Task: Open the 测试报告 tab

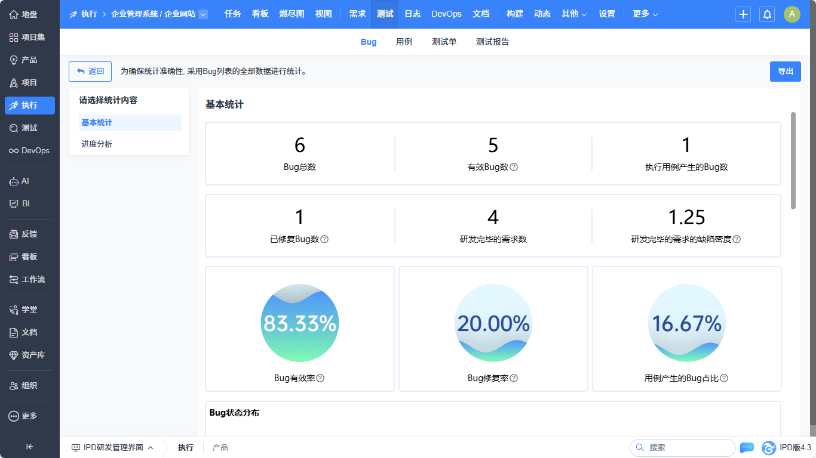Action: coord(492,42)
